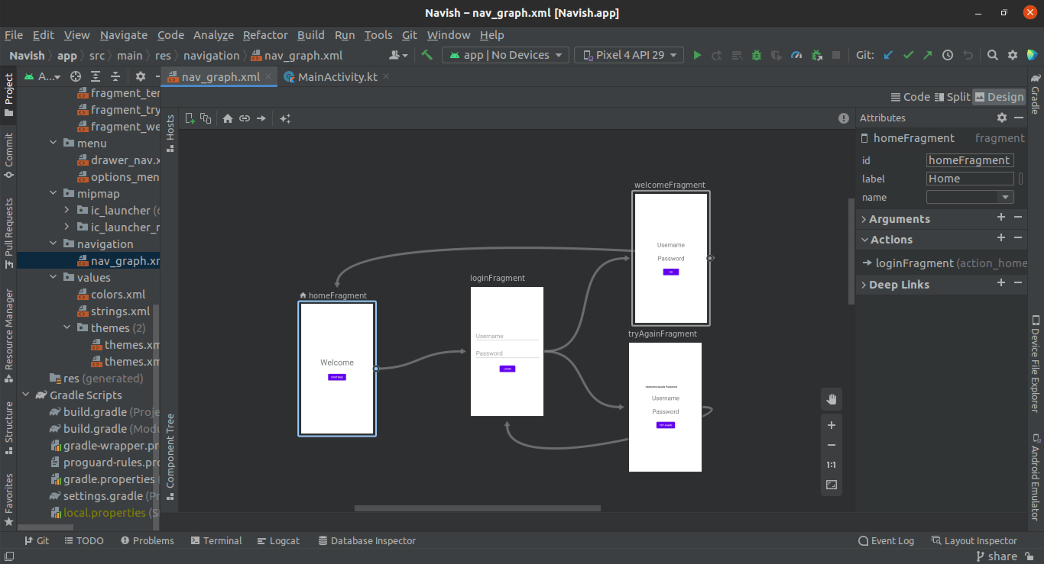This screenshot has width=1044, height=564.
Task: Click Expand All in the project panel
Action: point(96,76)
